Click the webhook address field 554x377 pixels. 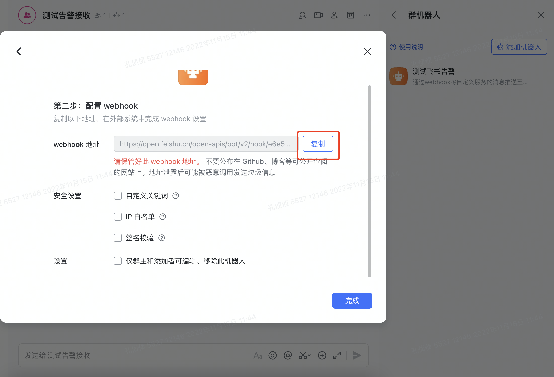point(206,144)
